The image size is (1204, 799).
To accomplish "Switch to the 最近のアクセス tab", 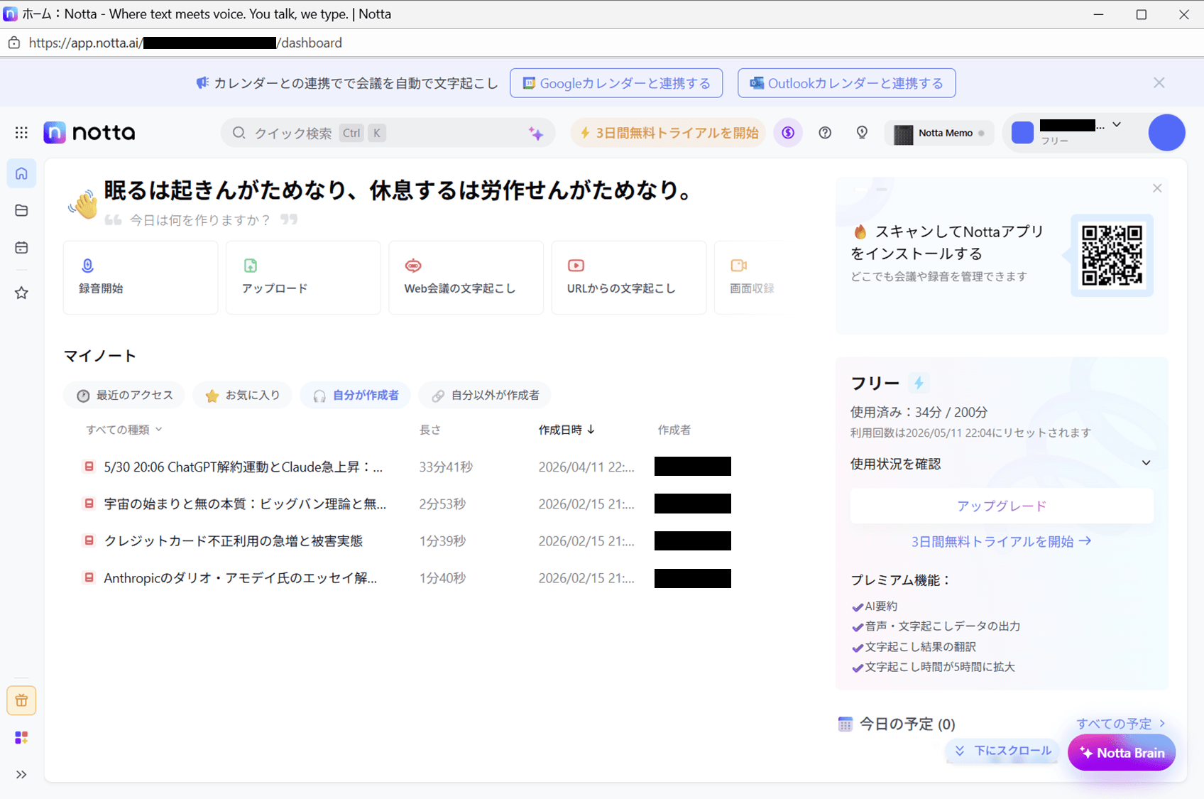I will coord(124,396).
